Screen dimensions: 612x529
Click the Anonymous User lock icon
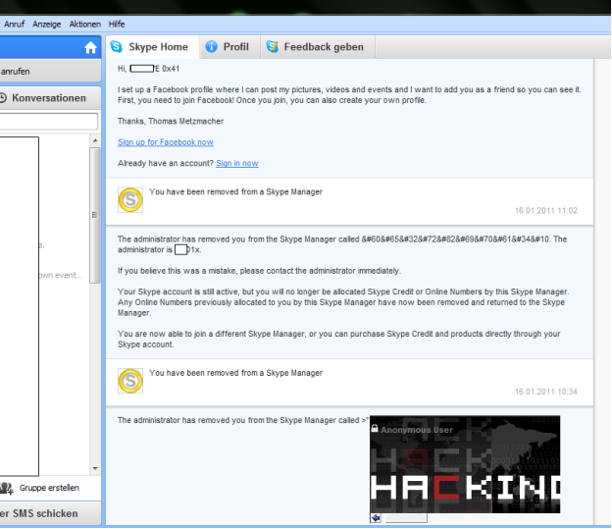tap(375, 429)
